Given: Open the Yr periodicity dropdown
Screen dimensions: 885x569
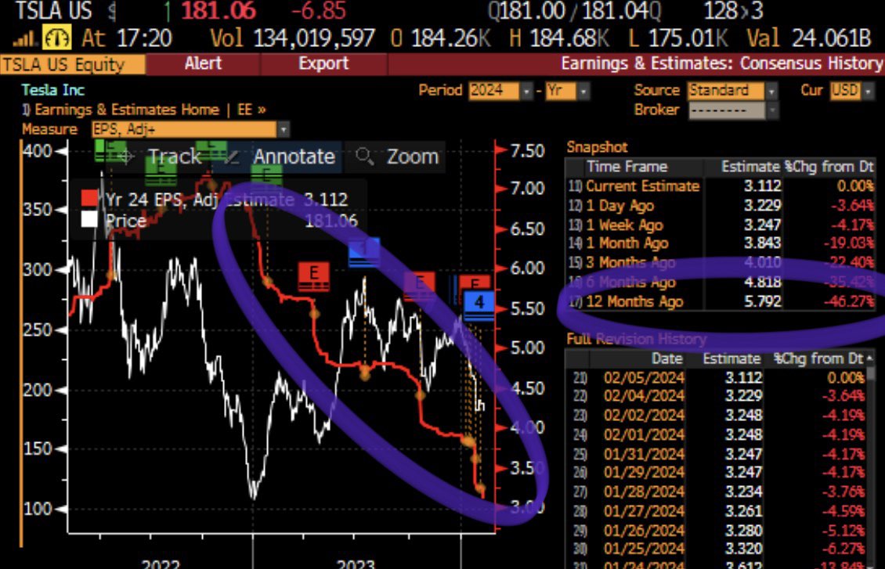Looking at the screenshot, I should click(567, 91).
